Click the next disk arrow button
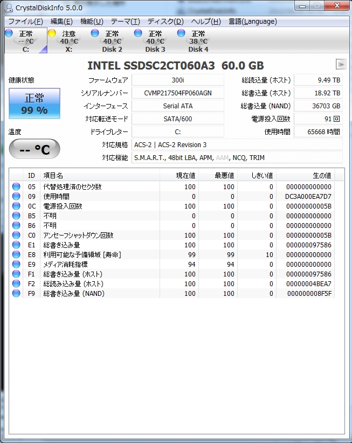The image size is (352, 443). (341, 64)
